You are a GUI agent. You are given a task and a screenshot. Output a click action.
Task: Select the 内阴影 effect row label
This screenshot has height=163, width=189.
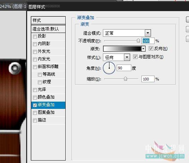[44, 44]
